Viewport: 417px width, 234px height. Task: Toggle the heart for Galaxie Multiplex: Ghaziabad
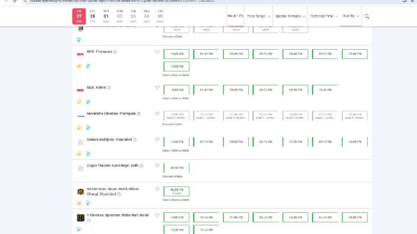pyautogui.click(x=157, y=140)
